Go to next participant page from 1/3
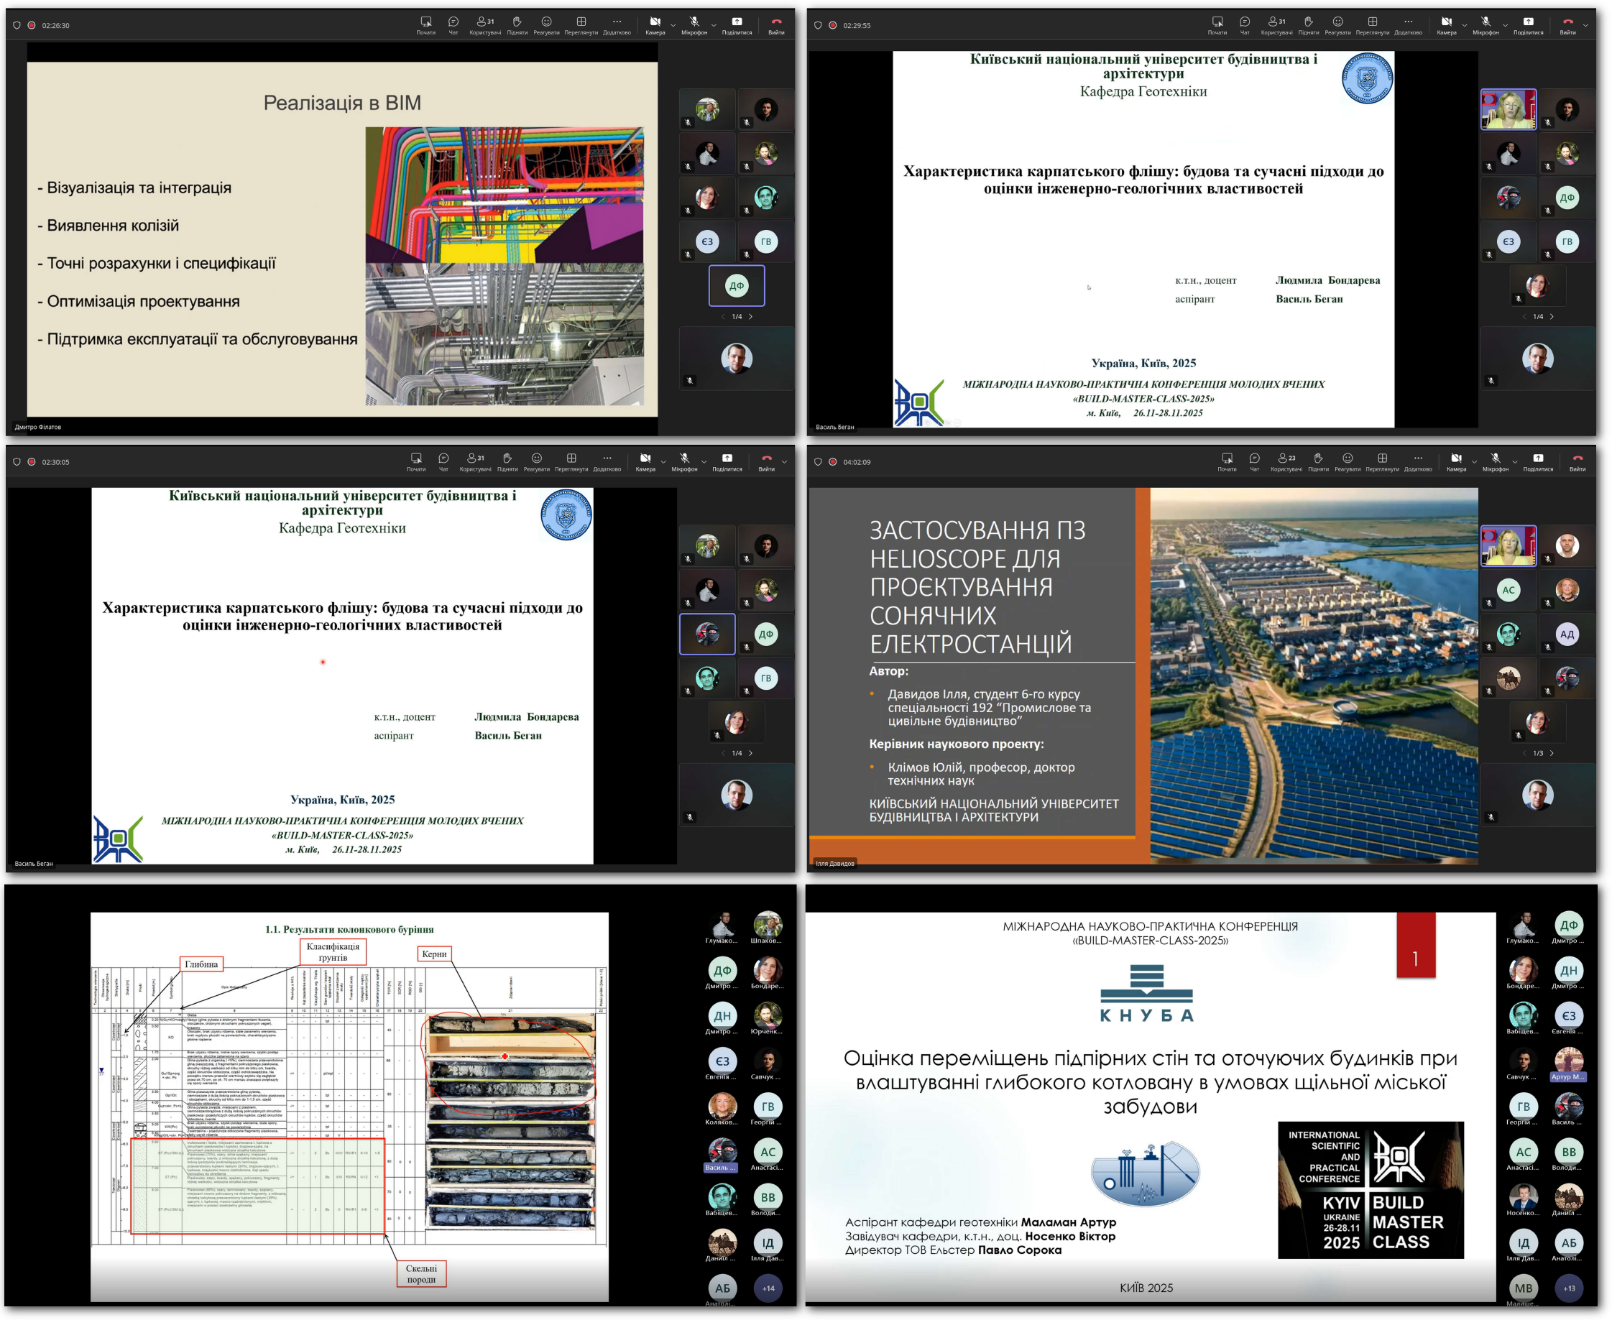Screen dimensions: 1612x1320 [x=1552, y=753]
